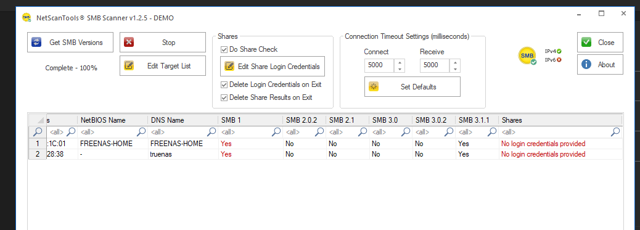The height and width of the screenshot is (230, 640).
Task: Click search icon in SMB 2.1 filter
Action: click(363, 131)
